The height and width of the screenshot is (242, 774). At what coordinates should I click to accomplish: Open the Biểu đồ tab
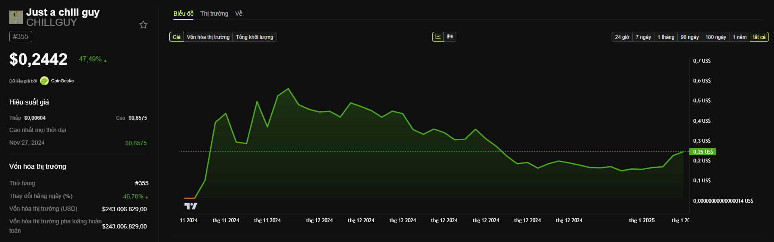click(x=184, y=14)
